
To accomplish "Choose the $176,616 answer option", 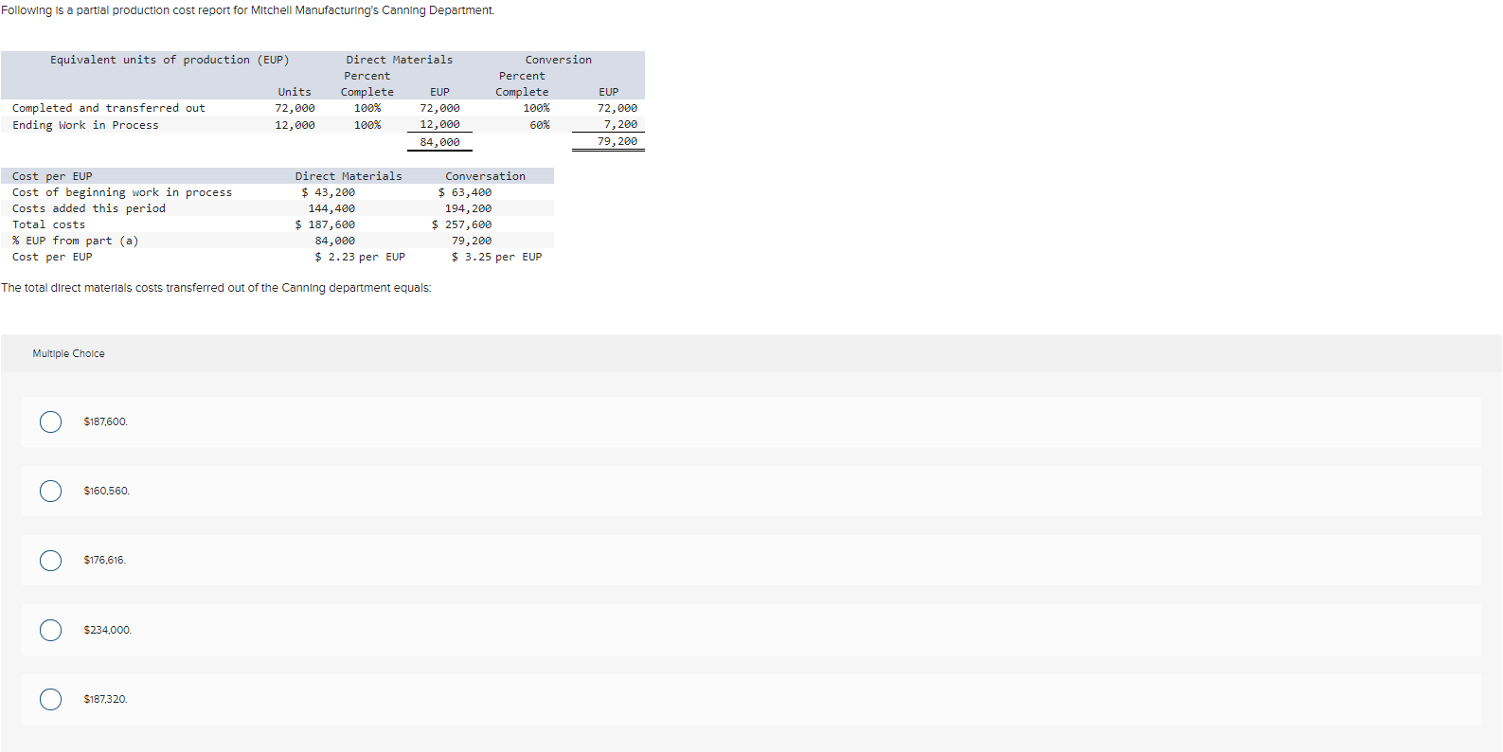I will point(51,561).
